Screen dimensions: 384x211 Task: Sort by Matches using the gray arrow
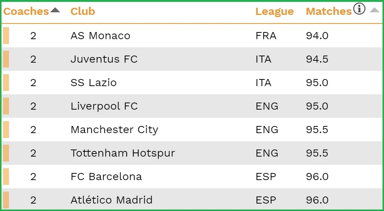(374, 10)
